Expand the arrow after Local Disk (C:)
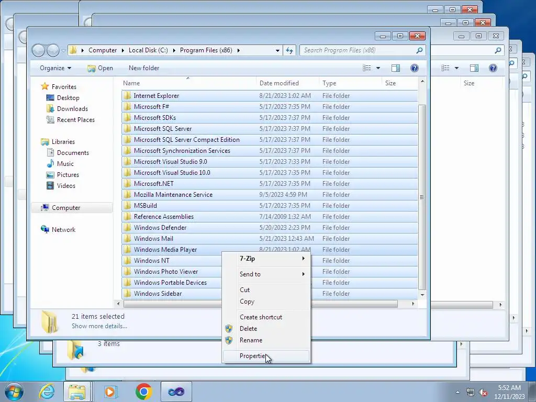The width and height of the screenshot is (536, 402). click(174, 51)
